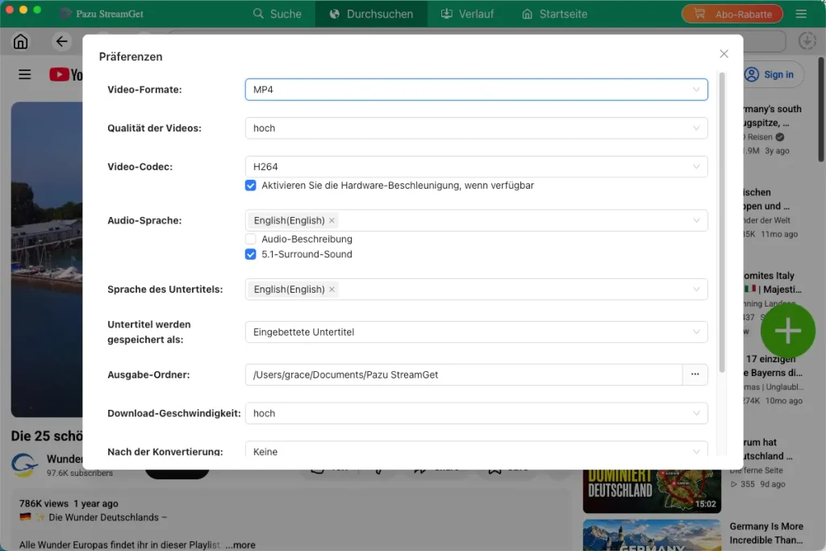826x551 pixels.
Task: Click the YouTube Sign in button
Action: pos(769,74)
